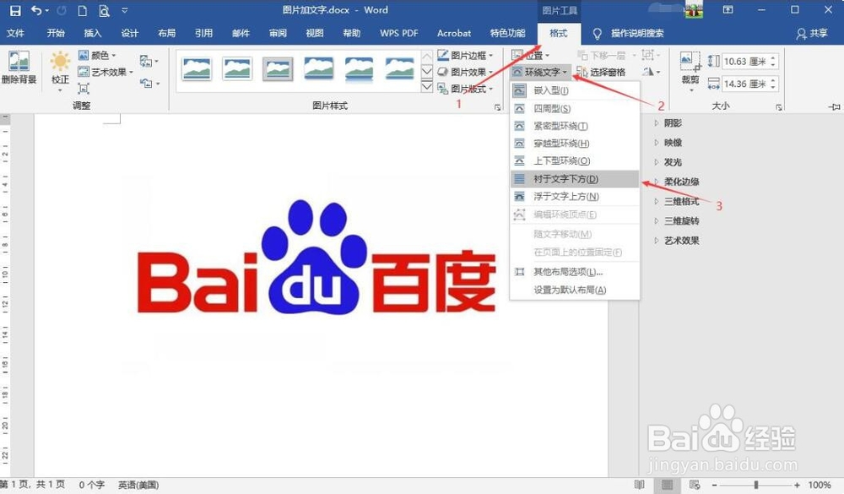
Task: Open the 艺术效果 (Artistic Effects) ribbon dropdown
Action: 105,72
